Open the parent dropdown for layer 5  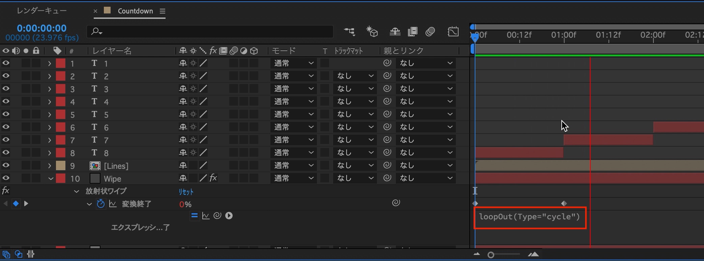pos(426,114)
